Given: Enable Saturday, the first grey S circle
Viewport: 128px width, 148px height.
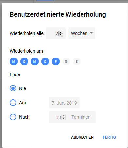Looking at the screenshot, I should click(x=66, y=61).
